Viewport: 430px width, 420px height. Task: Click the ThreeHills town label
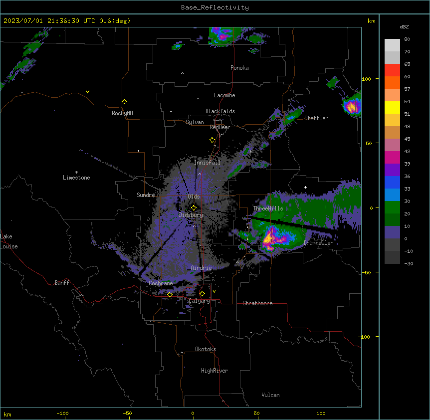click(x=268, y=209)
